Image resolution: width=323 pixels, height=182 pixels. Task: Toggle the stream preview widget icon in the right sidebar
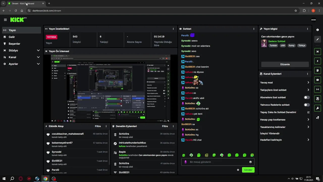[317, 52]
